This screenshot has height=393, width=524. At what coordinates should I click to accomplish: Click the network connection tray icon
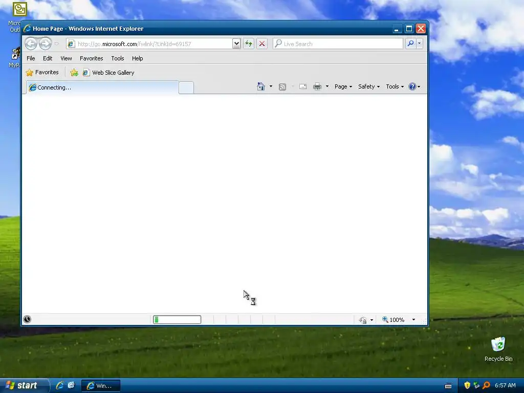click(x=476, y=385)
